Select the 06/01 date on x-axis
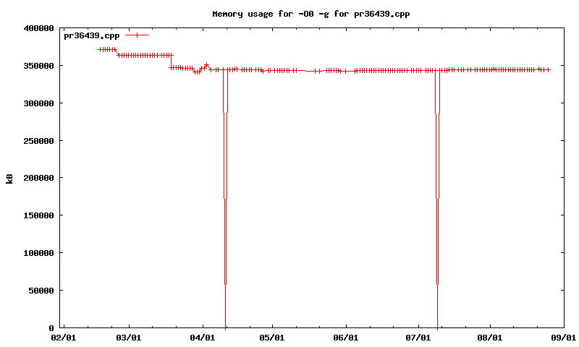The width and height of the screenshot is (579, 347). click(x=345, y=338)
